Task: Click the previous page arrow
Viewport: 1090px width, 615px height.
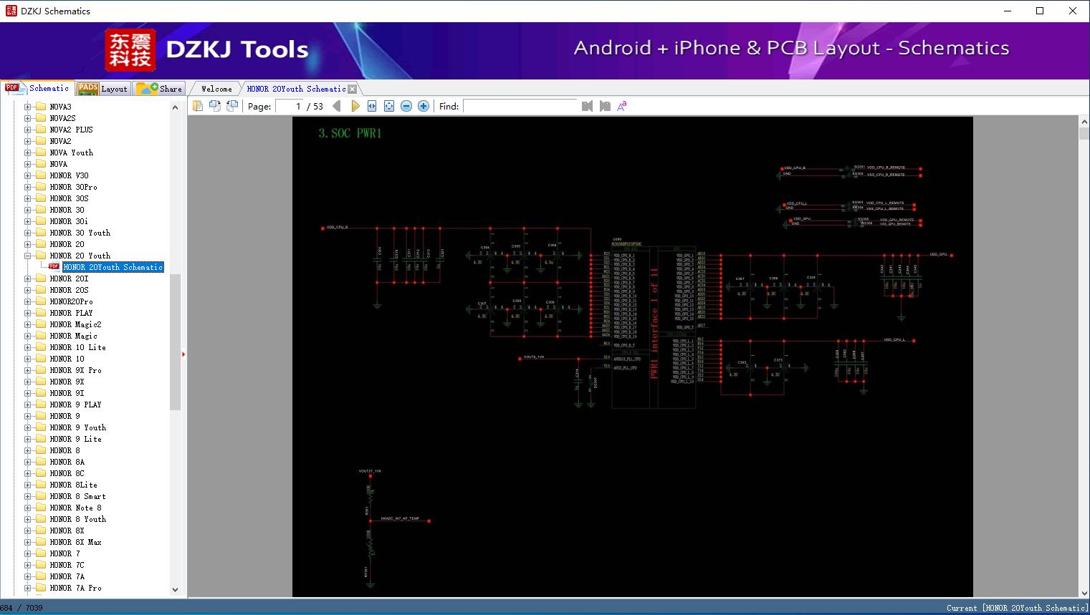Action: (x=336, y=106)
